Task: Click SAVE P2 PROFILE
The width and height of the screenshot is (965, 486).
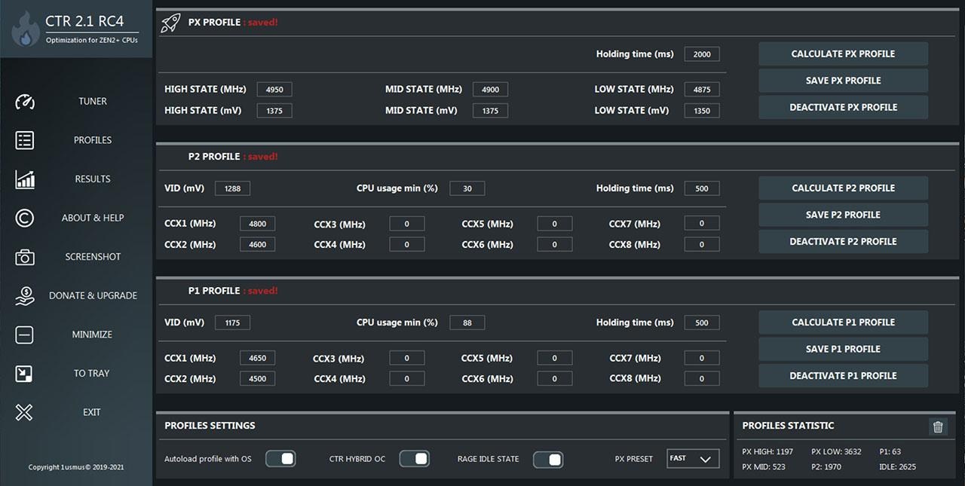Action: pos(843,214)
